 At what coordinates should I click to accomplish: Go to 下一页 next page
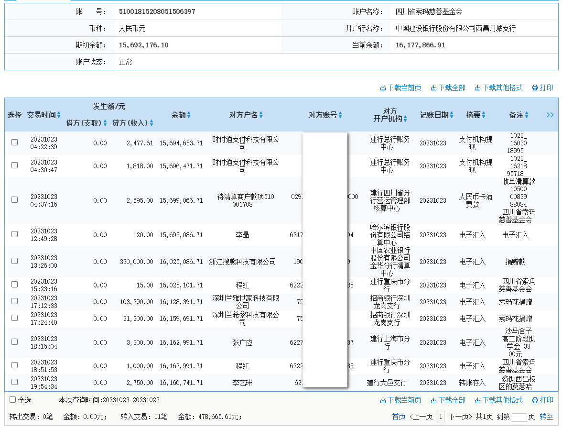pyautogui.click(x=460, y=417)
